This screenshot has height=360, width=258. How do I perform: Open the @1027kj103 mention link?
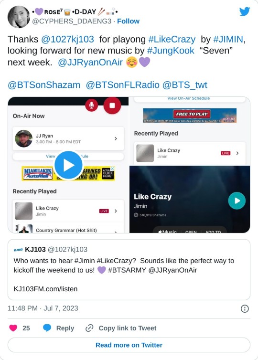point(67,39)
